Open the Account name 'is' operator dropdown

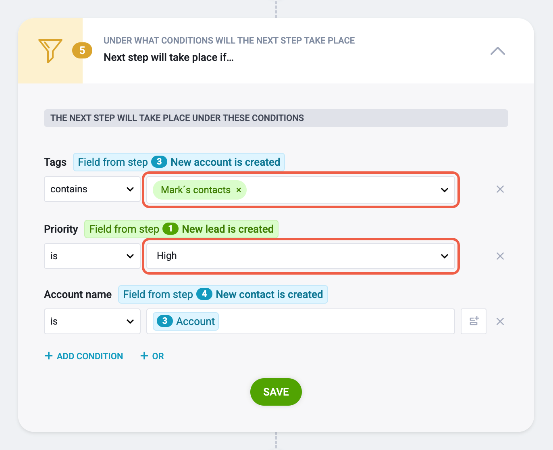pos(92,321)
